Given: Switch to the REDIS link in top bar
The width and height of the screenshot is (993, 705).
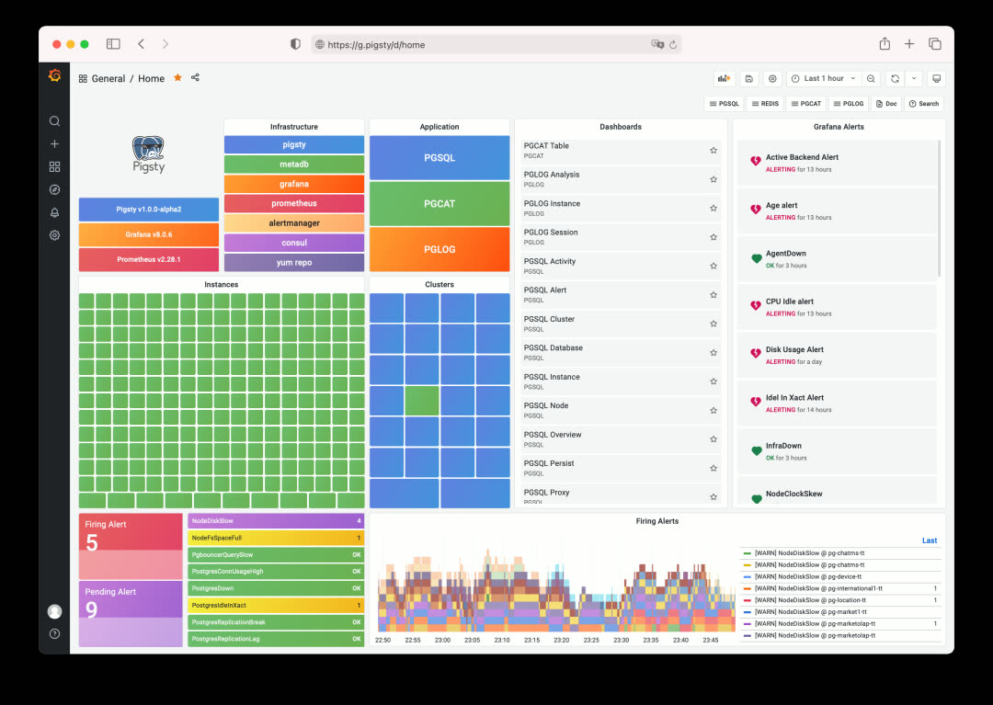Looking at the screenshot, I should point(765,103).
